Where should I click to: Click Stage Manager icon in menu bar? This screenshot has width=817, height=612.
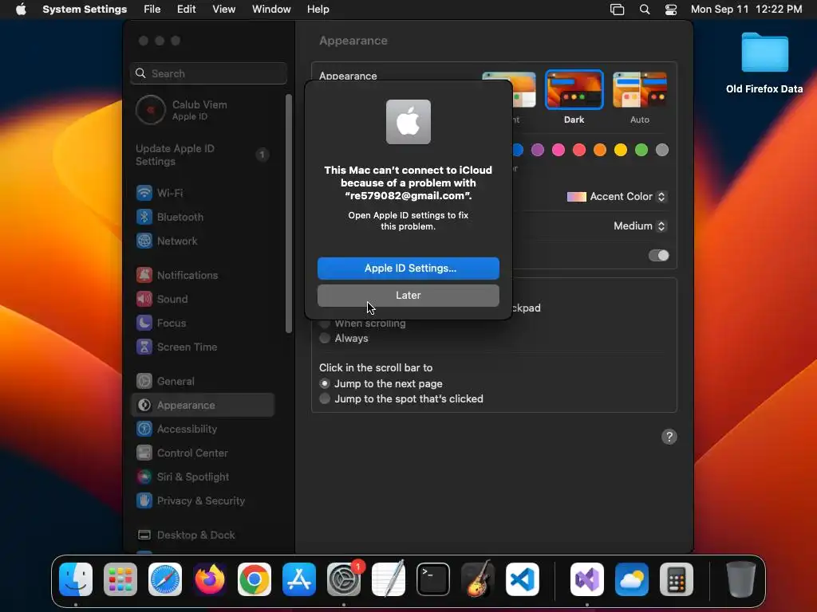[617, 10]
